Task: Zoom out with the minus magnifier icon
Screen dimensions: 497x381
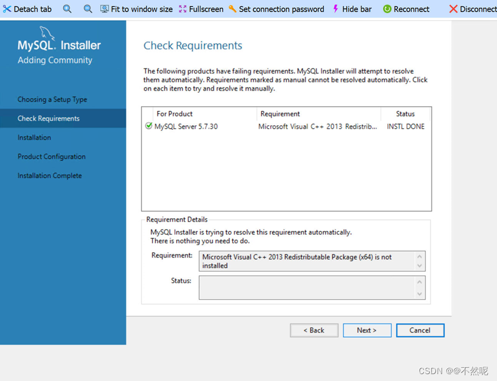Action: click(88, 9)
